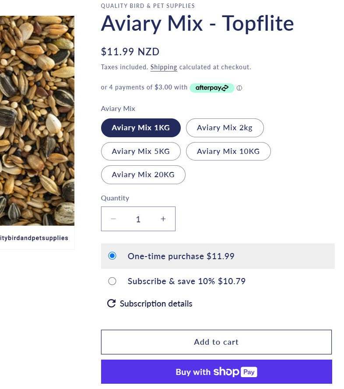Click Buy with Shop Pay button

tap(216, 372)
